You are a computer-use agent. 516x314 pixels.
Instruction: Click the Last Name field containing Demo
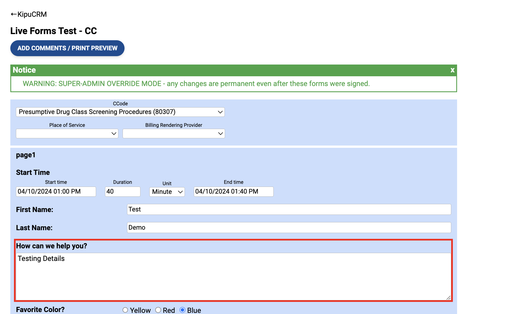point(289,227)
